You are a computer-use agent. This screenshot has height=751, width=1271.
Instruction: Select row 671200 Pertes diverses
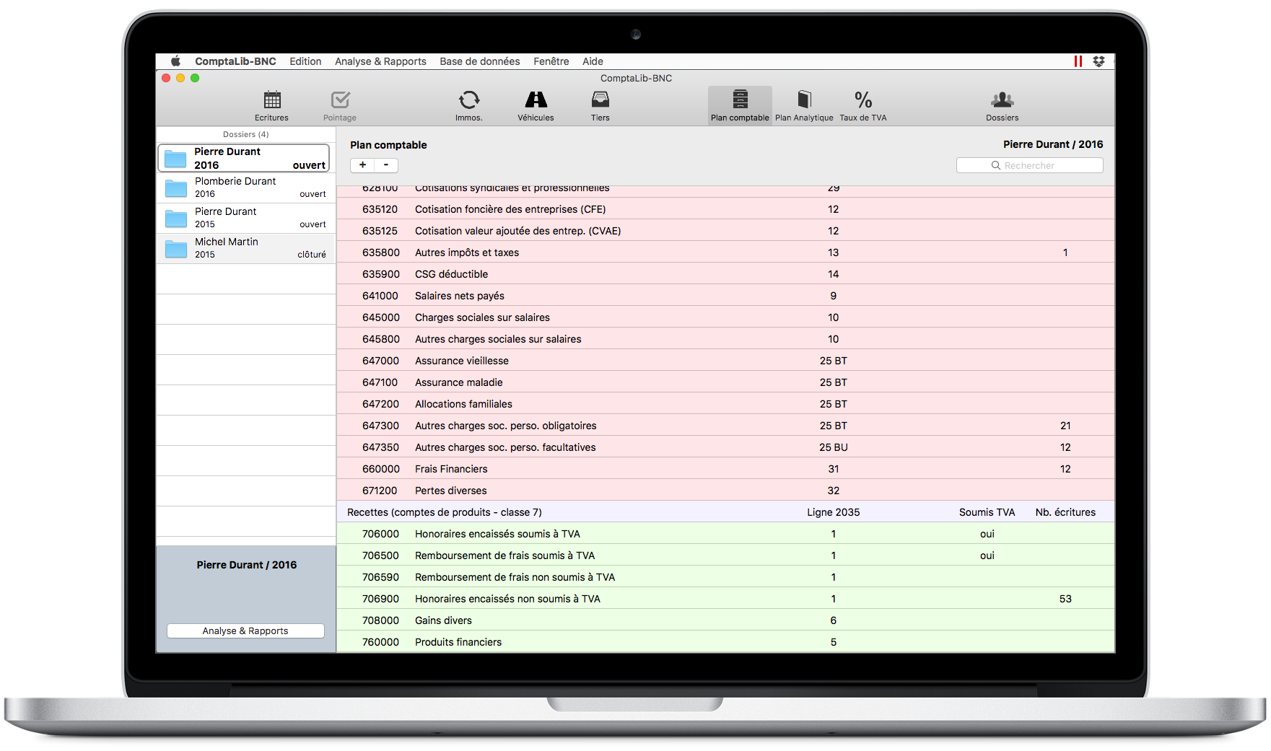click(725, 491)
